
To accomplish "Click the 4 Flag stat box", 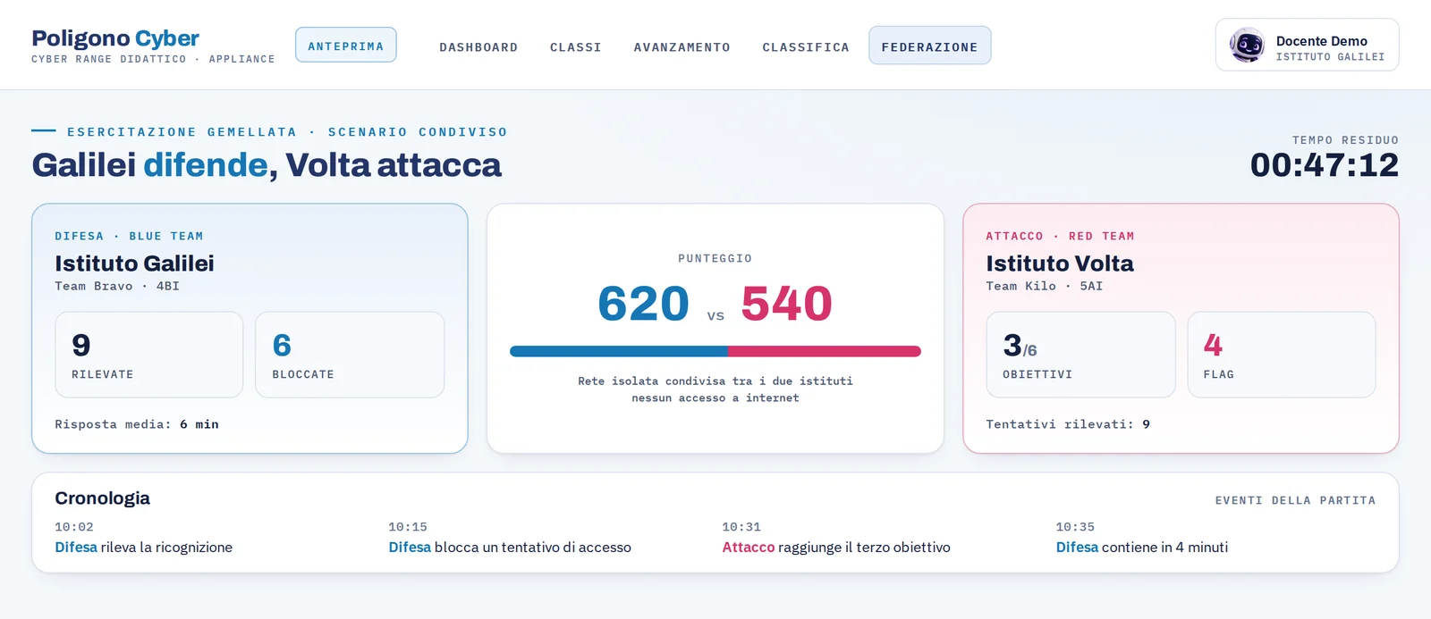I will click(x=1282, y=355).
